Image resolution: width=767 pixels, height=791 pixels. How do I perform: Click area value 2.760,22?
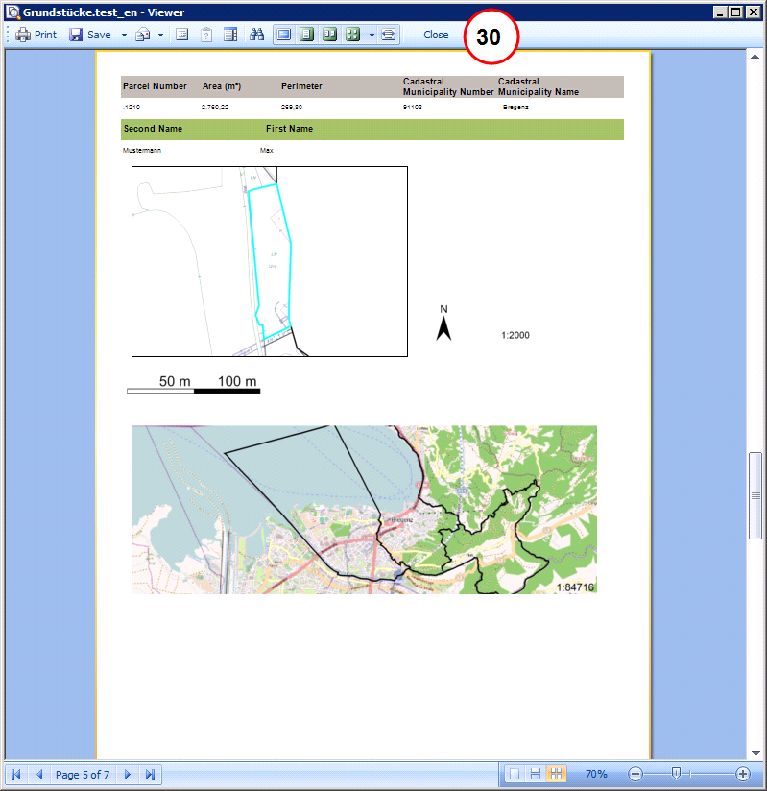215,107
